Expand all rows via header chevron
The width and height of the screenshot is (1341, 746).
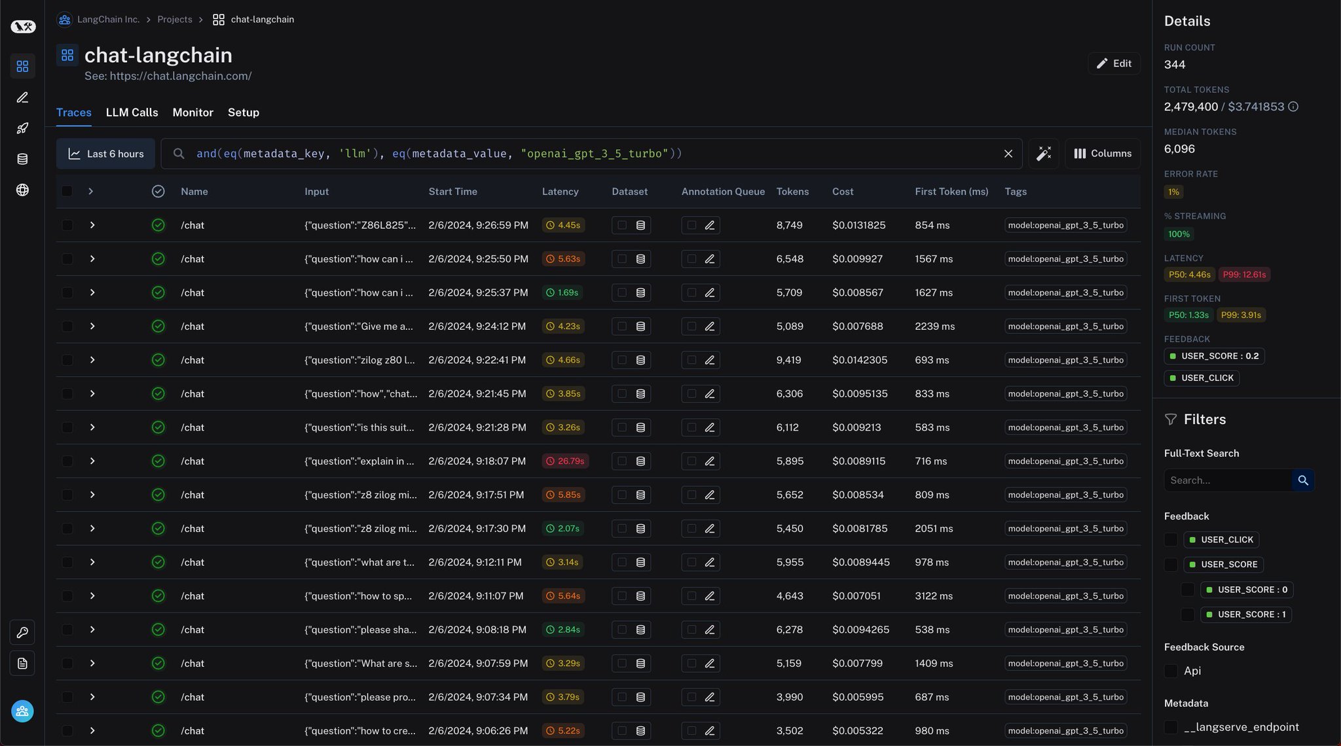90,191
